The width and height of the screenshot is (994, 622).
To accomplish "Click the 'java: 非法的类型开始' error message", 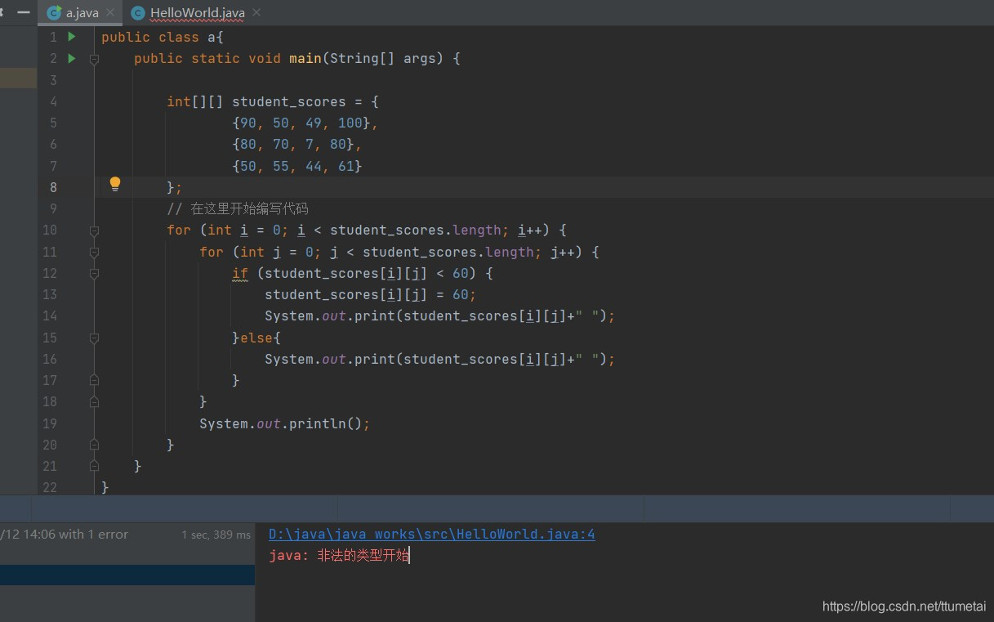I will pyautogui.click(x=339, y=556).
